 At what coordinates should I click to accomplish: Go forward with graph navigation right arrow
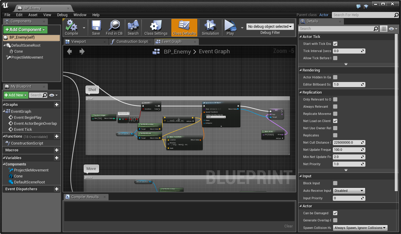point(82,51)
